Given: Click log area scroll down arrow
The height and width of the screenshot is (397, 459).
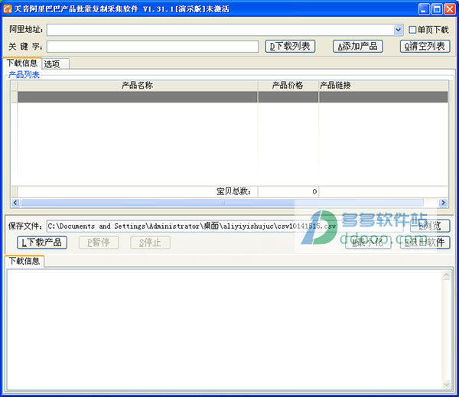Looking at the screenshot, I should coord(447,385).
